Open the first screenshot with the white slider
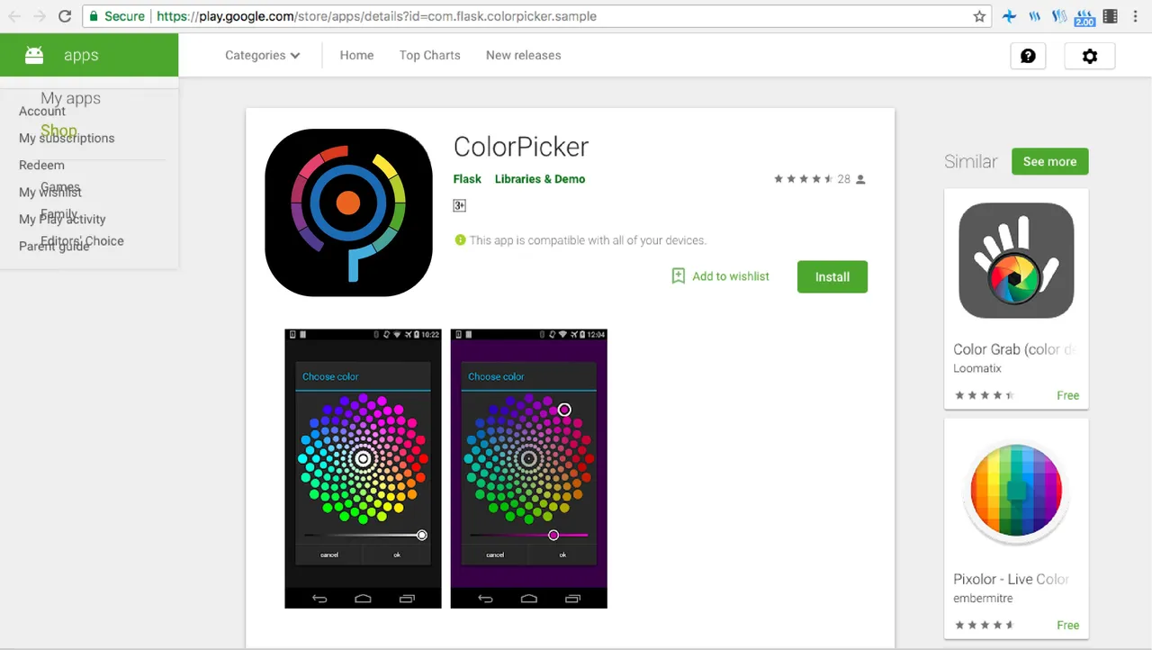Viewport: 1152px width, 650px height. [363, 468]
